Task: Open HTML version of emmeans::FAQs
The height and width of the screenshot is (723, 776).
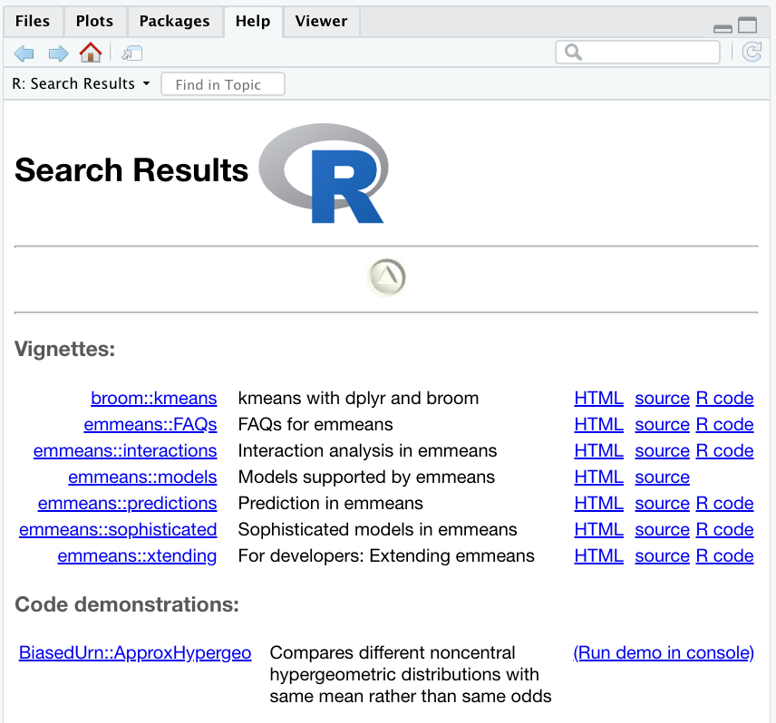Action: (598, 425)
